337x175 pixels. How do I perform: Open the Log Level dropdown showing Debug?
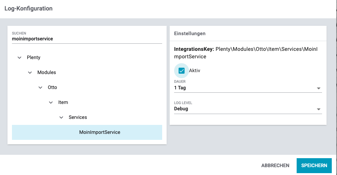(243, 109)
